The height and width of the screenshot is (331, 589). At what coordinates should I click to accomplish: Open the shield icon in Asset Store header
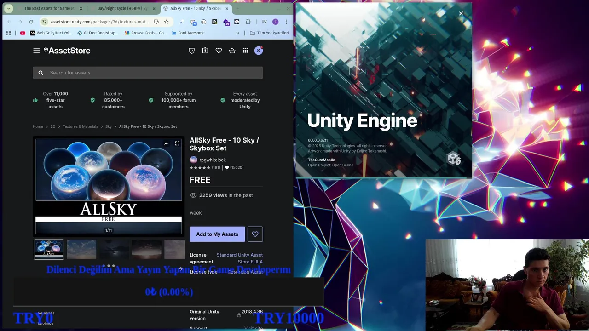(x=192, y=51)
